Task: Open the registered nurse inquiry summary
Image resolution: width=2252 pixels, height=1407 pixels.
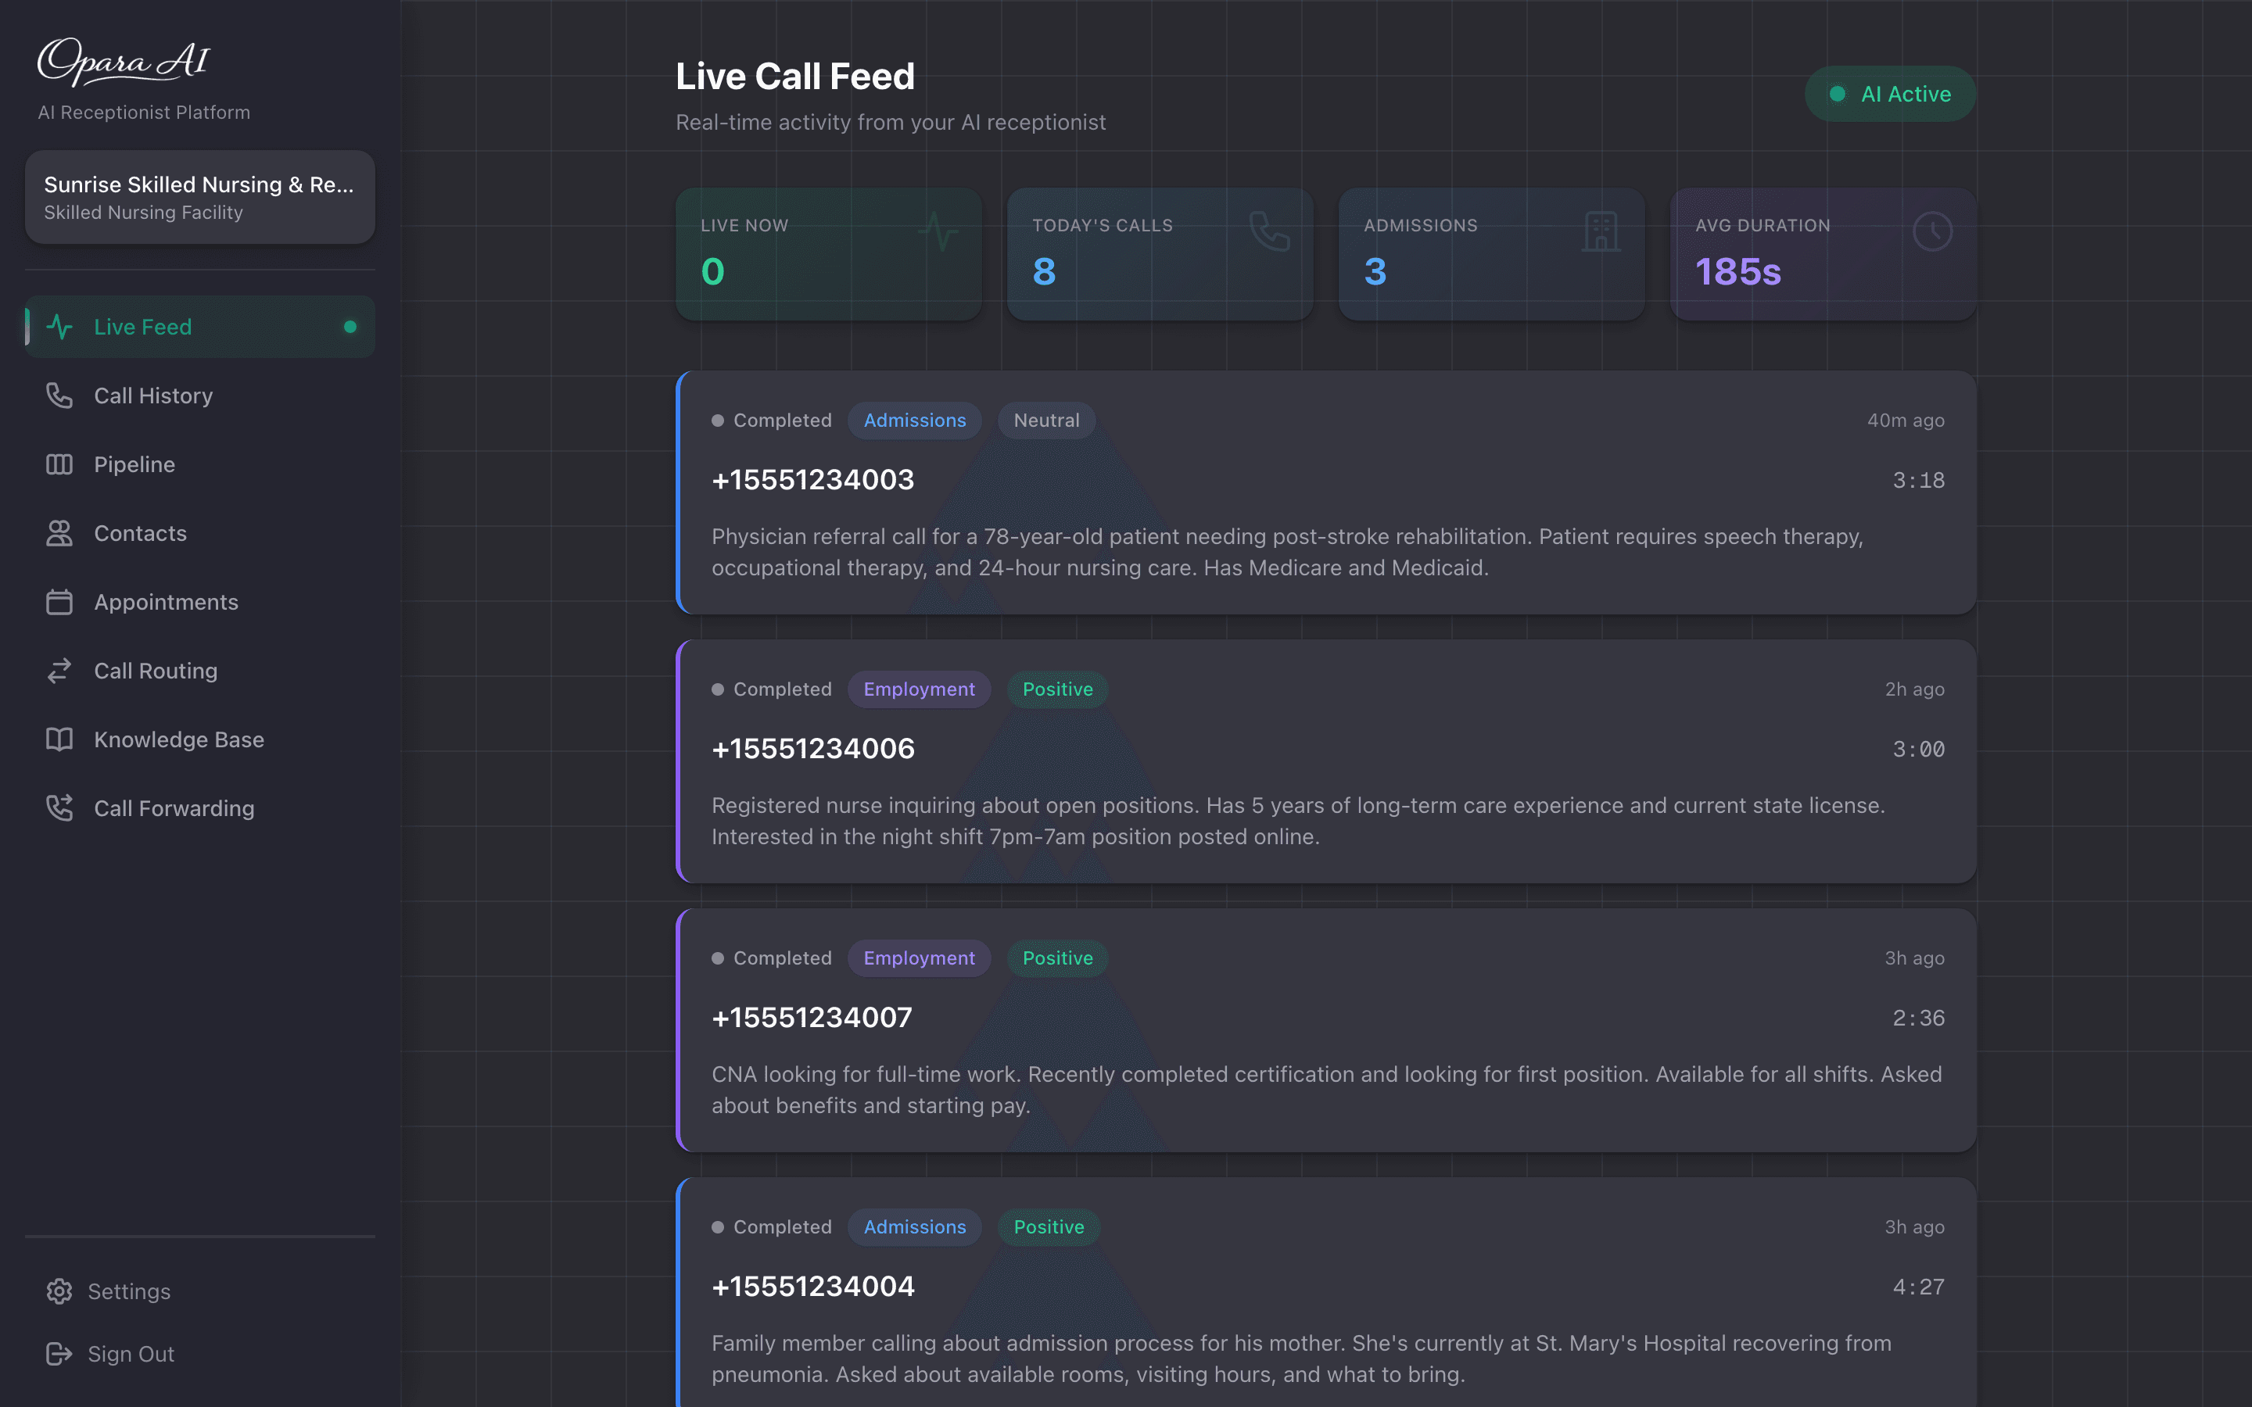Action: [1298, 821]
